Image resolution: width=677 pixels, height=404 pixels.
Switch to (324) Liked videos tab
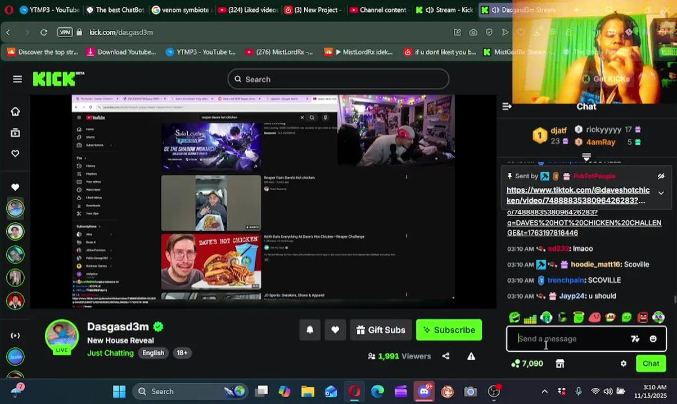pyautogui.click(x=247, y=10)
